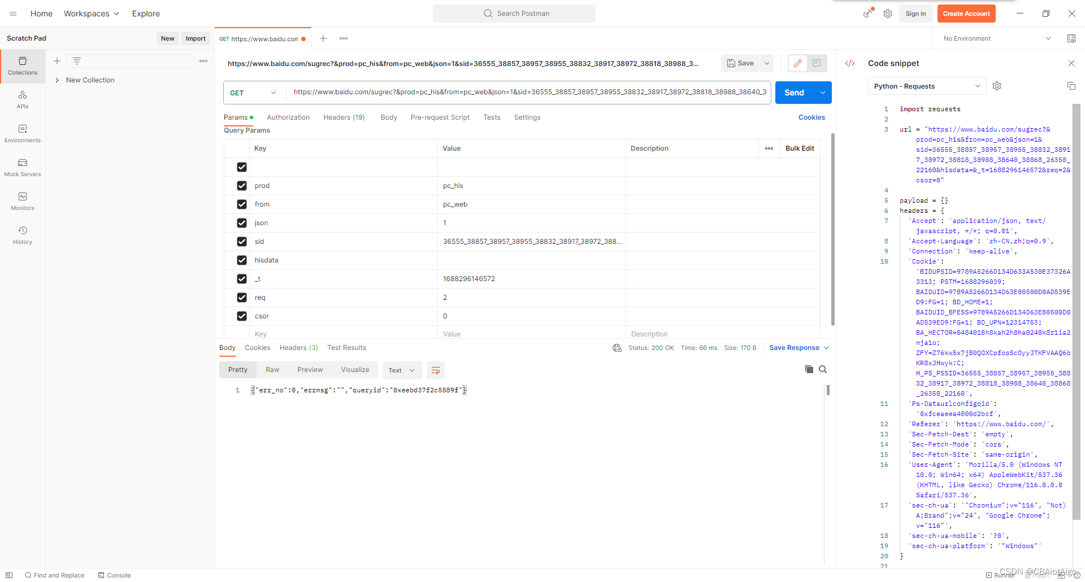The width and height of the screenshot is (1085, 582).
Task: Open the hamburger menu icon
Action: pyautogui.click(x=13, y=14)
